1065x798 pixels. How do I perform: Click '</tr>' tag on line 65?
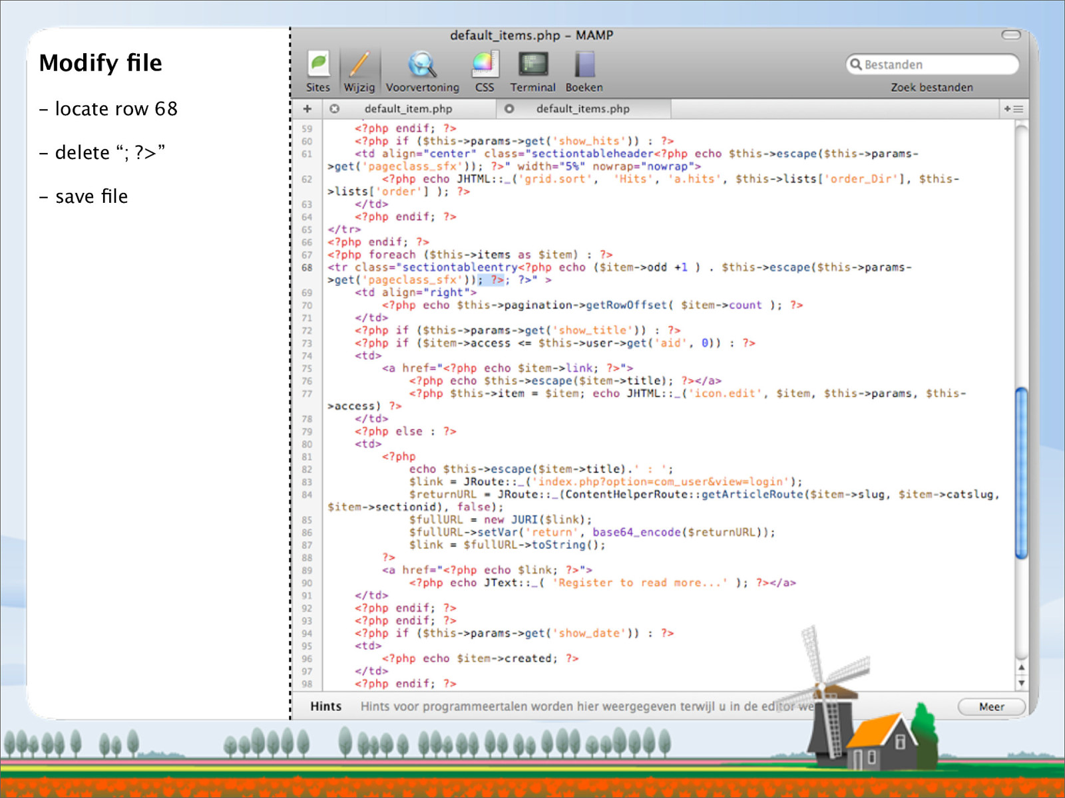(344, 229)
